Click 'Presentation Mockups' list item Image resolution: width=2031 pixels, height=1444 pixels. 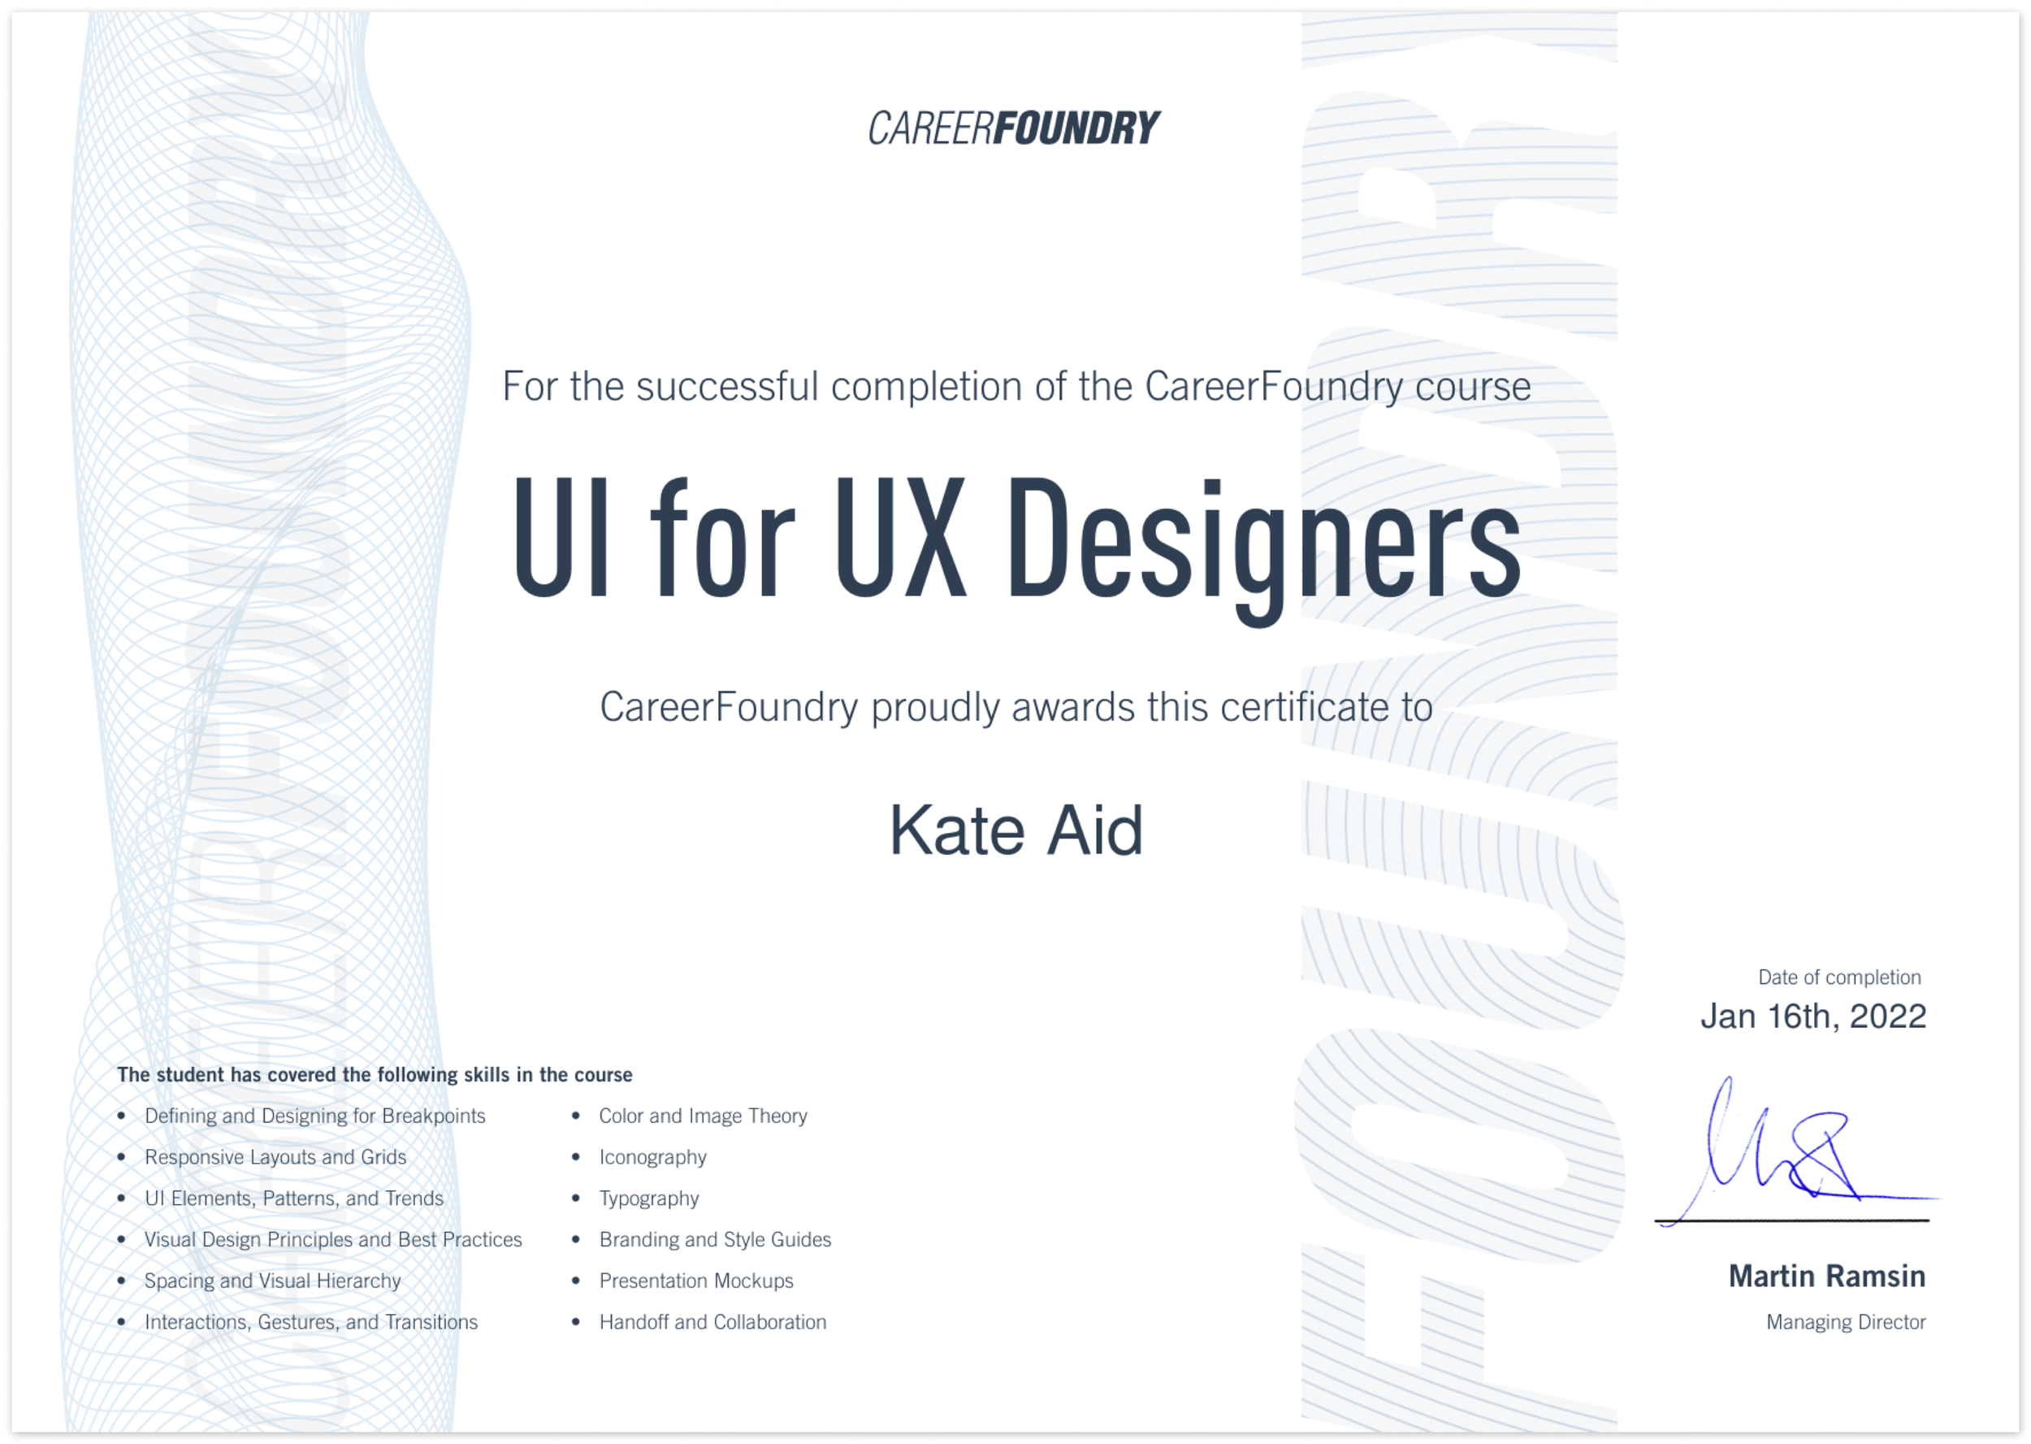tap(696, 1281)
